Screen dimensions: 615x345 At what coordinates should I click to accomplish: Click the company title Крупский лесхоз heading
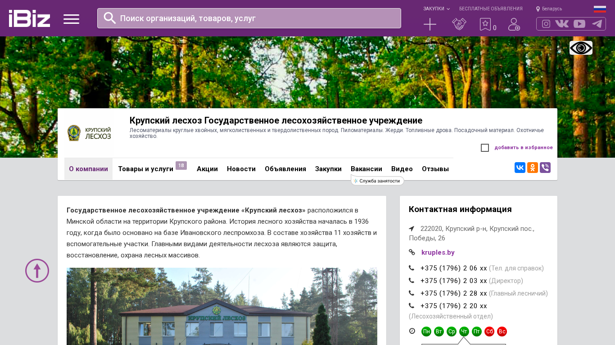tap(276, 120)
